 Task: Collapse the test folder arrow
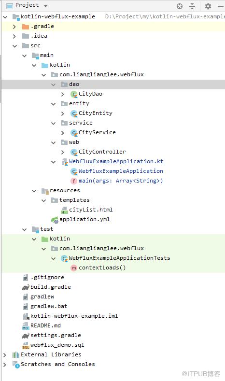click(x=24, y=229)
